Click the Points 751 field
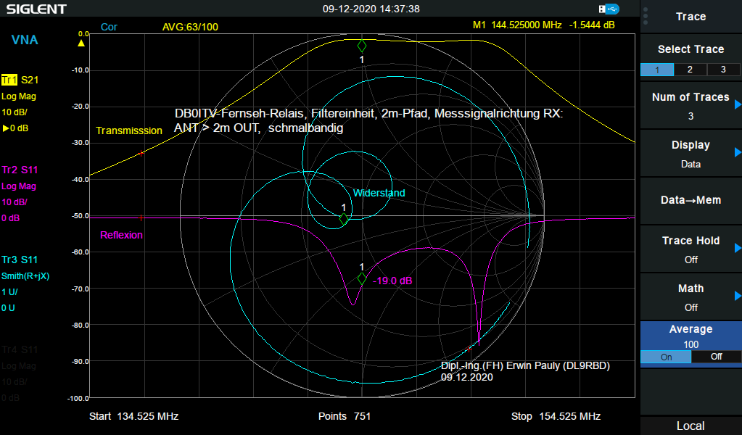The width and height of the screenshot is (742, 435). coord(345,417)
